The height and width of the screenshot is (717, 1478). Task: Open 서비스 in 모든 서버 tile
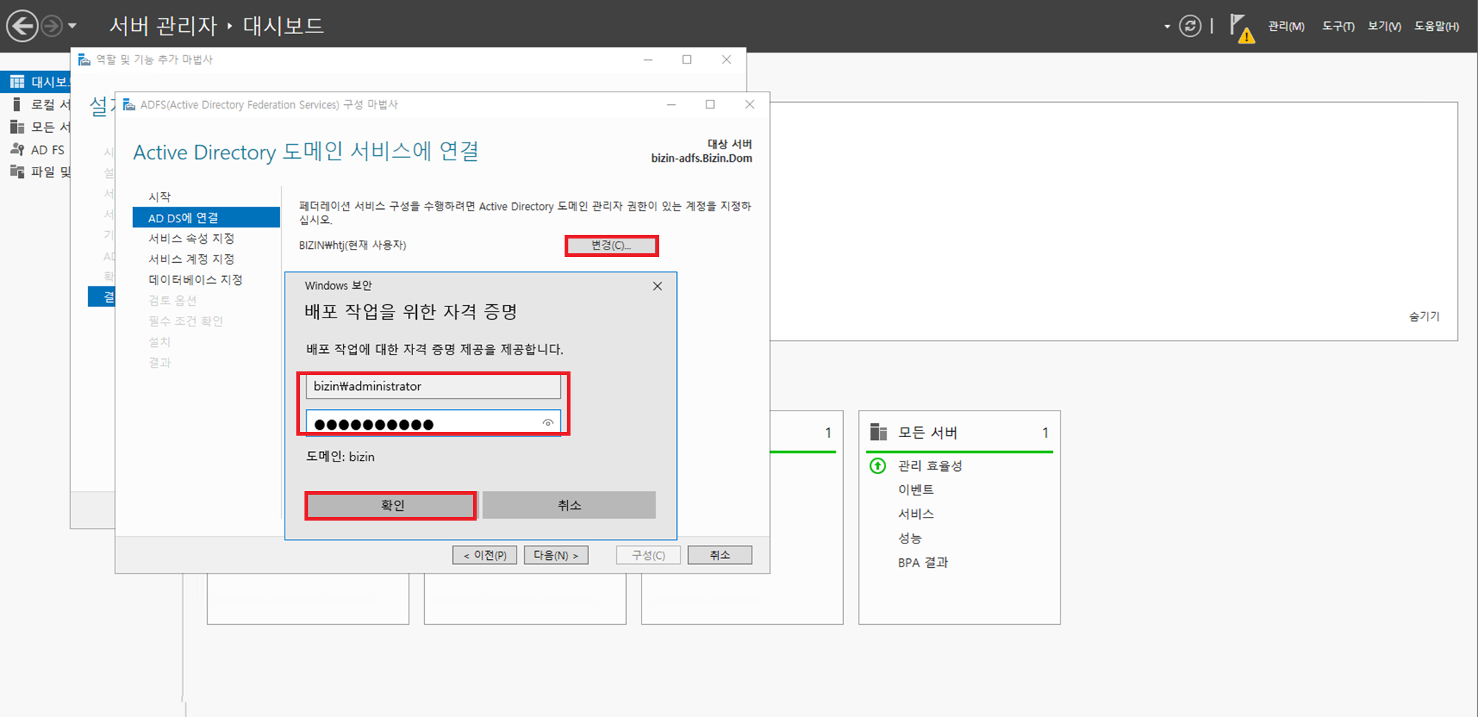[x=916, y=515]
